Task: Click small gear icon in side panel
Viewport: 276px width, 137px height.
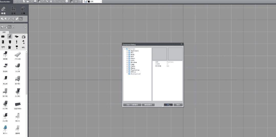Action: [25, 27]
